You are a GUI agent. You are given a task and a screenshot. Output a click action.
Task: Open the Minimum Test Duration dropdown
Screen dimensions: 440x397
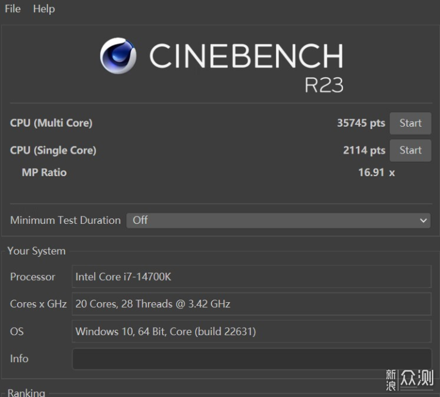point(279,220)
